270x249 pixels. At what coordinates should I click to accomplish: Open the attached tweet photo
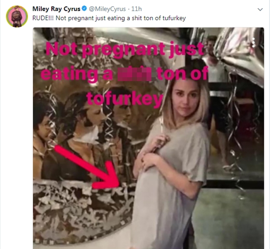(148, 138)
